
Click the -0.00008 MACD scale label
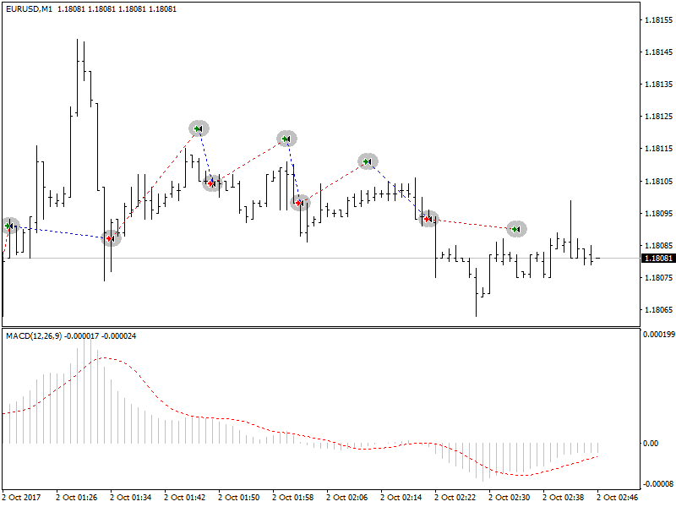coord(657,484)
